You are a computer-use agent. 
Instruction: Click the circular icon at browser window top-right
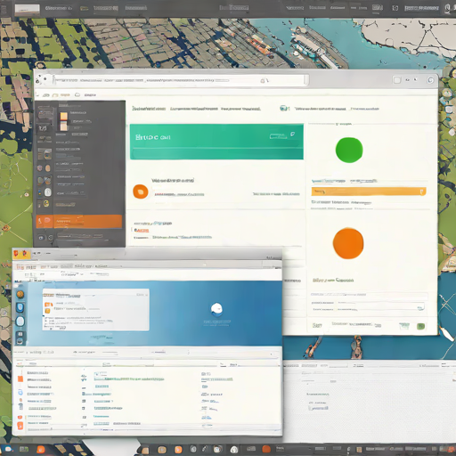430,80
